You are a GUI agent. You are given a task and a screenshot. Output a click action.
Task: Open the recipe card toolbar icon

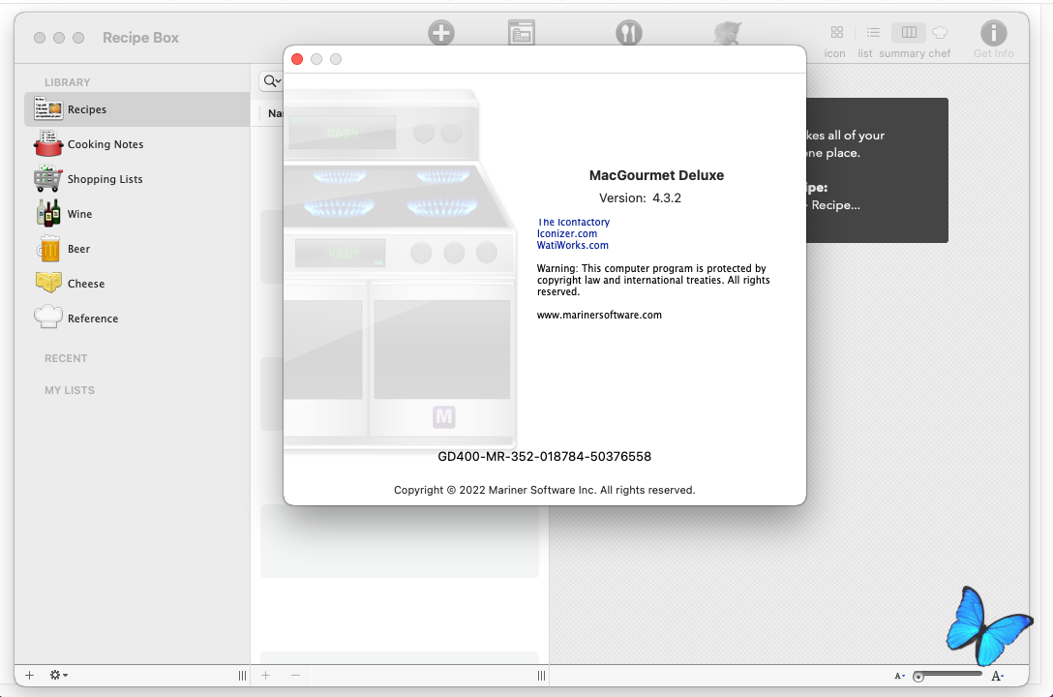[x=522, y=33]
